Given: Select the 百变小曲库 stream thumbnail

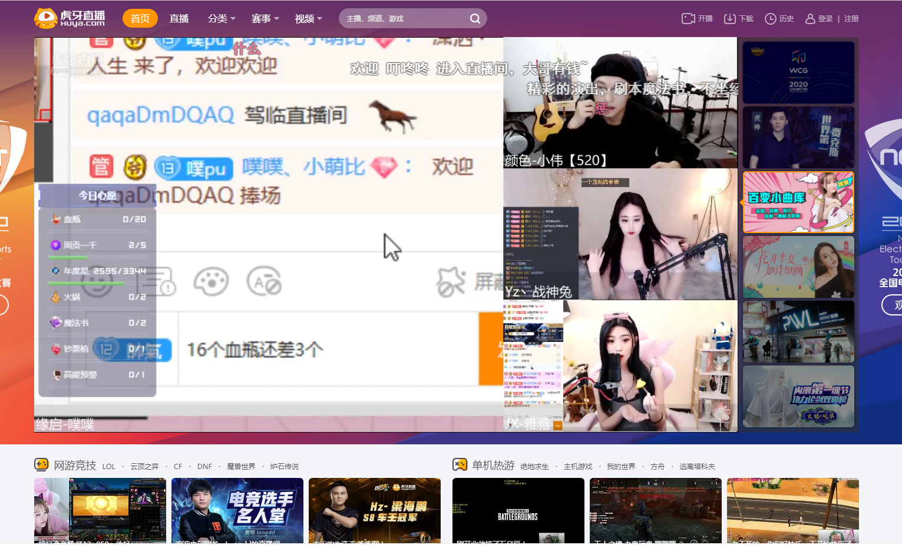Looking at the screenshot, I should (798, 202).
